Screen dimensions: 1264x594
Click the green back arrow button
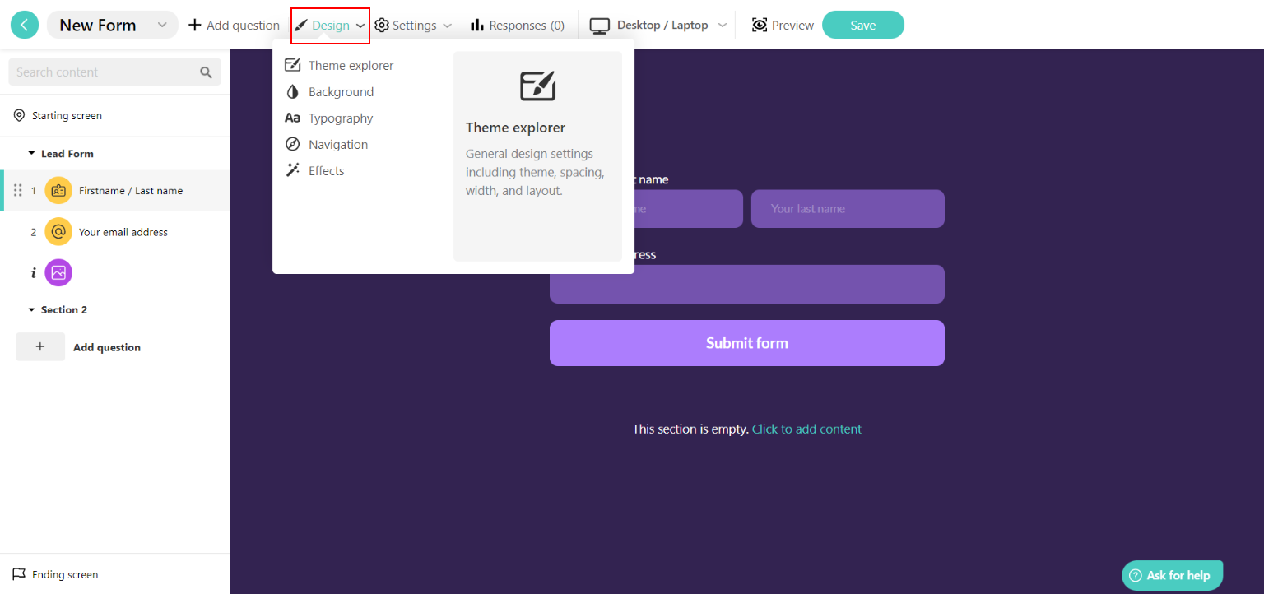(24, 24)
